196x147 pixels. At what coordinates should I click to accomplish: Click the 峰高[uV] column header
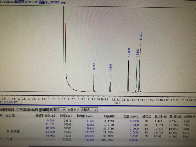(x=66, y=116)
